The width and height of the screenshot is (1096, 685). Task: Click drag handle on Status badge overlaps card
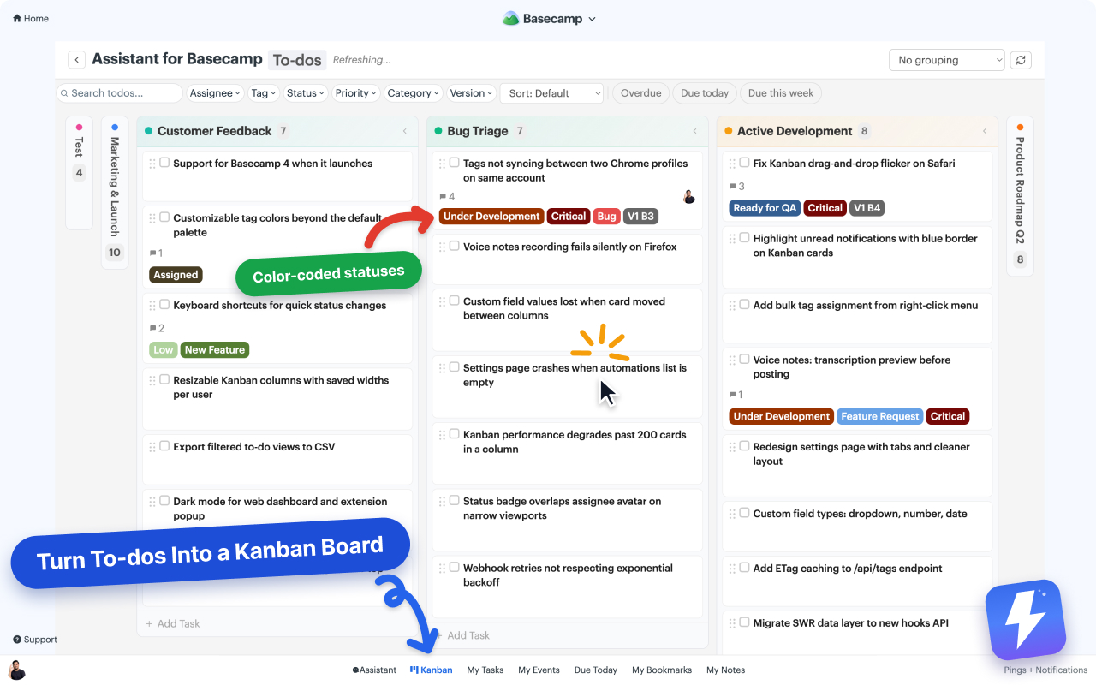[x=443, y=502]
